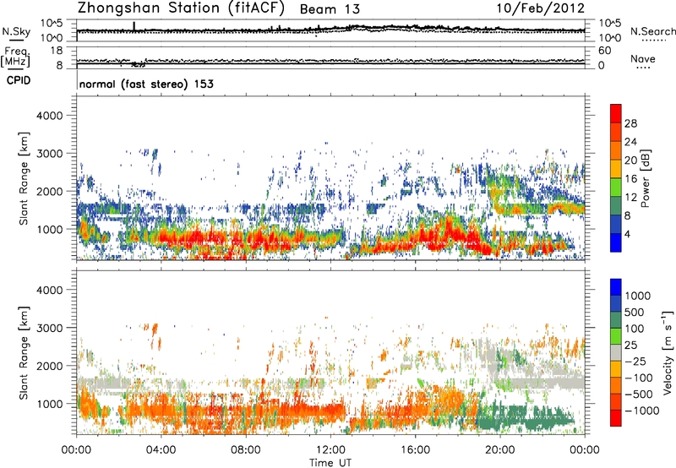This screenshot has height=468, width=676.
Task: Click the red top segment of Power colorbar
Action: click(x=616, y=113)
